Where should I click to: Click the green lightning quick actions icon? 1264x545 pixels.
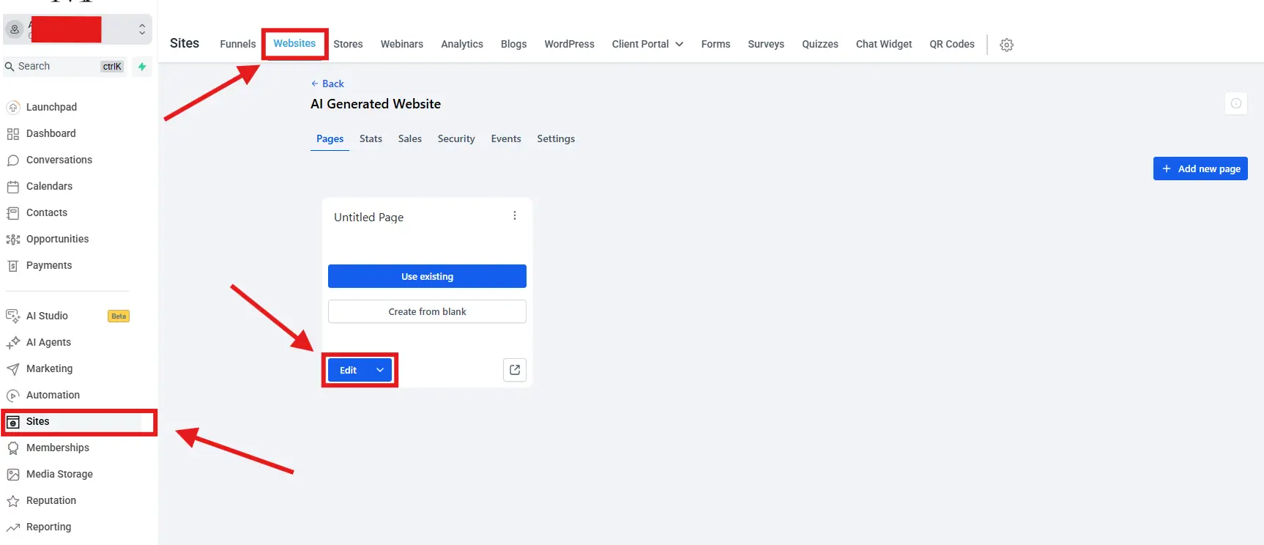pos(142,67)
